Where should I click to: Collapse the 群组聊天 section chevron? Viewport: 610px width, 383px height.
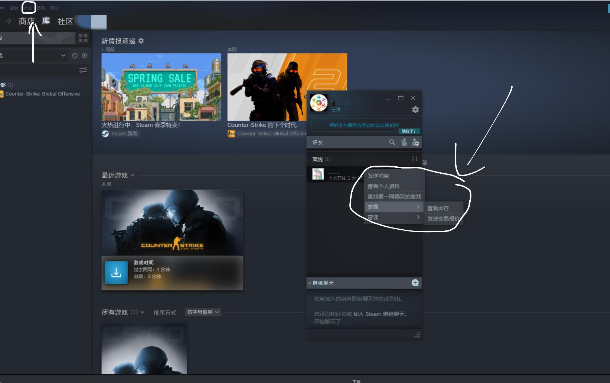[309, 283]
